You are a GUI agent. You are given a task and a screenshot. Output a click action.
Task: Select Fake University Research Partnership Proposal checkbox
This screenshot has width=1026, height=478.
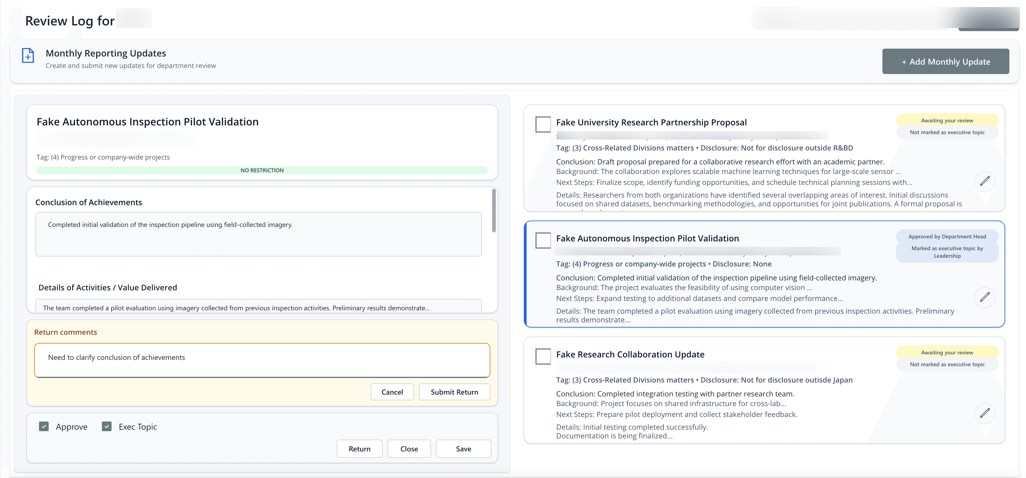543,124
